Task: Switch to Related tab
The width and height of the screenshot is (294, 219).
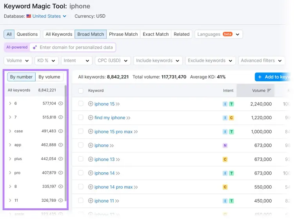Action: point(181,35)
